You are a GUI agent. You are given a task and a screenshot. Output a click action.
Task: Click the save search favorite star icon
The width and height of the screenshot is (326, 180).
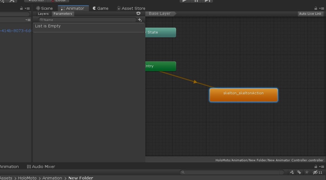coord(307,172)
